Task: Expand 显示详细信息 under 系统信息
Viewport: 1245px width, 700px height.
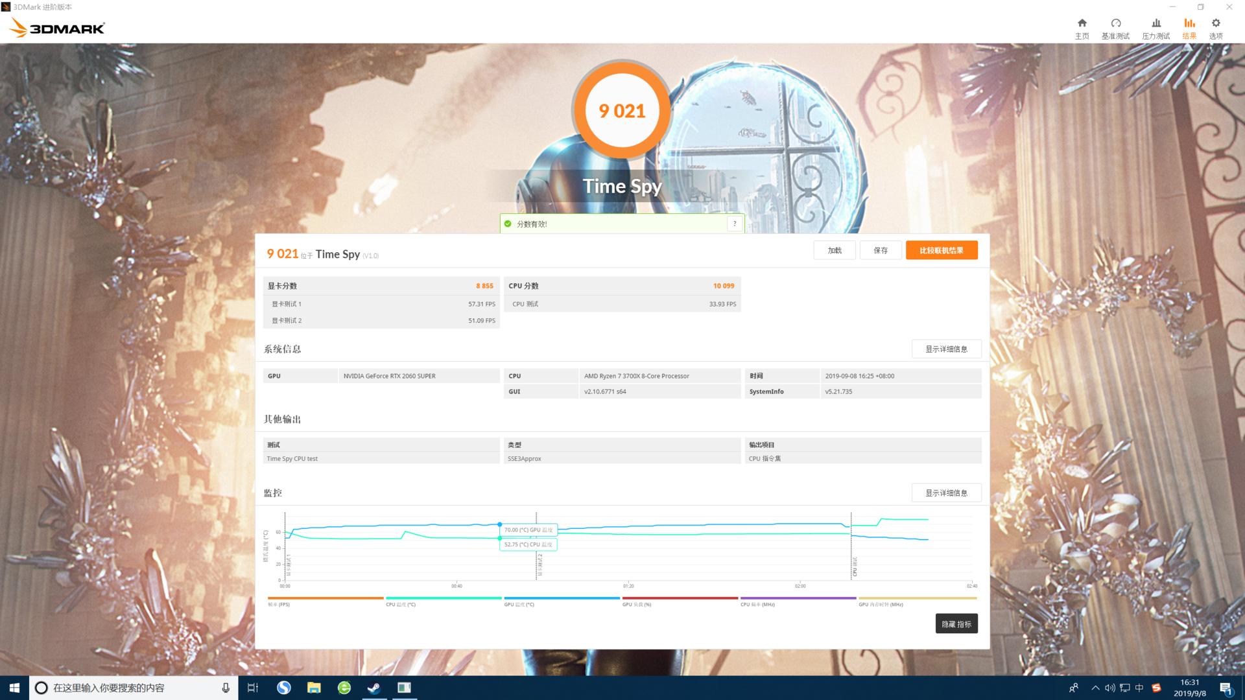Action: coord(947,349)
